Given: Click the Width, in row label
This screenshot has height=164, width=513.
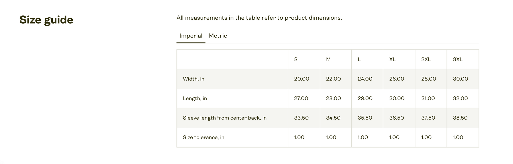Looking at the screenshot, I should [x=194, y=79].
